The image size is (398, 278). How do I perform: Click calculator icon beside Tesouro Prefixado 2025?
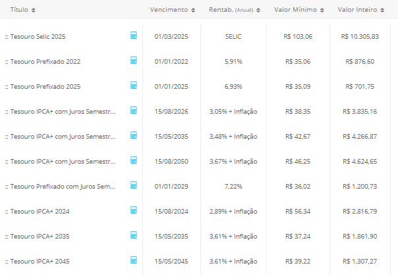(x=133, y=85)
